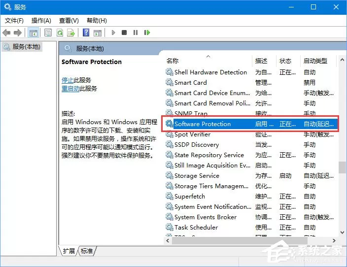The width and height of the screenshot is (347, 267).
Task: Open the Help question-mark icon
Action: click(86, 33)
